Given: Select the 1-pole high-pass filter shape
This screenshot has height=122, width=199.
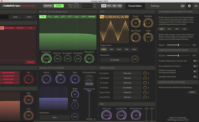Looking at the screenshot, I should coord(63,17).
